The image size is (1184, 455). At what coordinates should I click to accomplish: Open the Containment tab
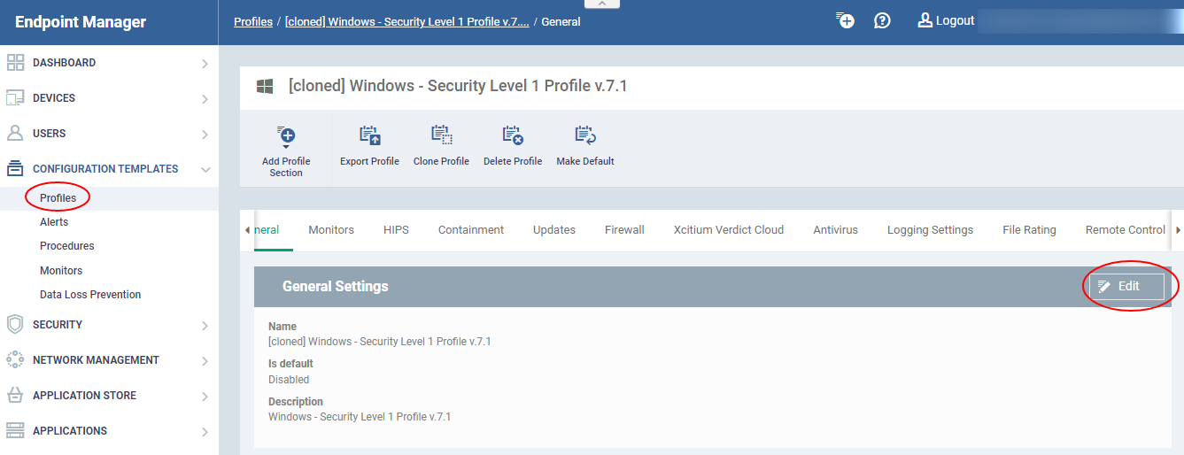click(x=471, y=230)
